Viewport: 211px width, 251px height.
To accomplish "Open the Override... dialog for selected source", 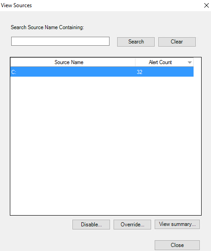I will coord(132,225).
